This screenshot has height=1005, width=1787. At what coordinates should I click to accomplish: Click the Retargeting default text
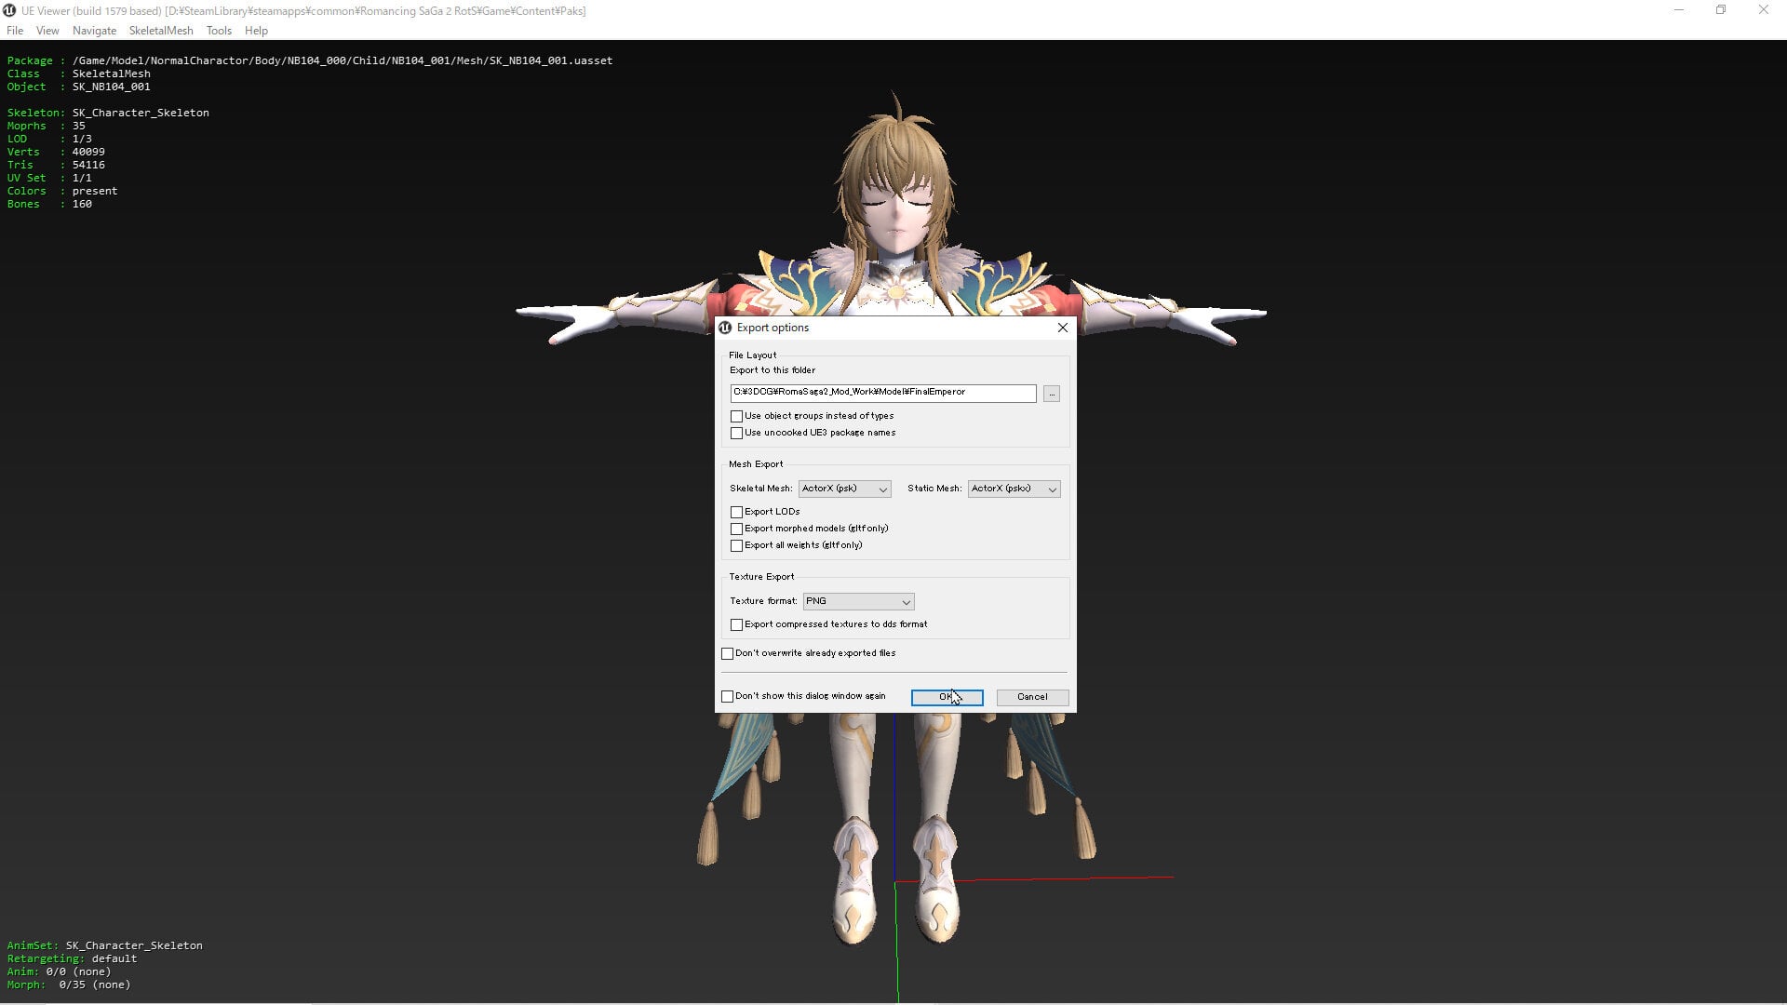click(x=114, y=958)
